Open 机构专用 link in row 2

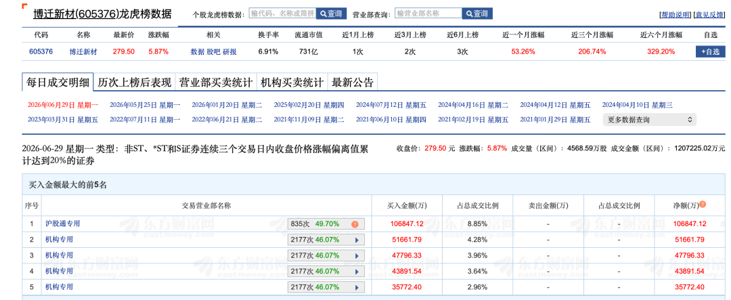59,239
